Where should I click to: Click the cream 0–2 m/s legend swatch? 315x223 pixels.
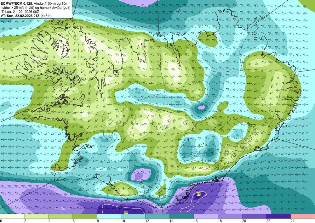coord(12,216)
